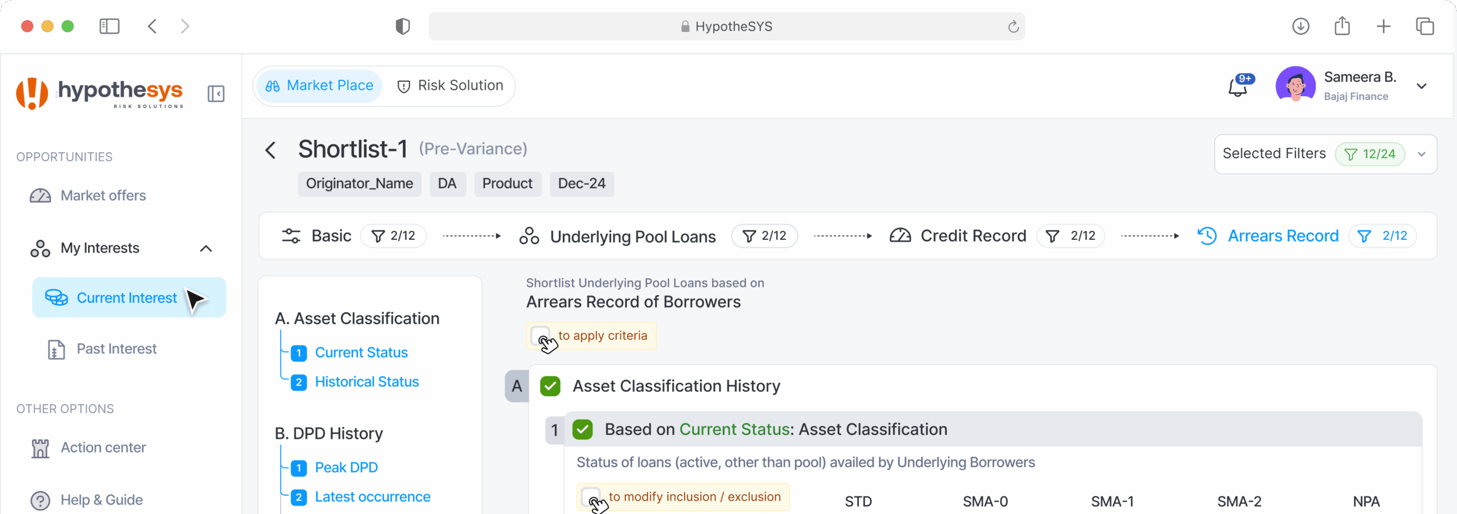Uncheck the Asset Classification History checkbox
This screenshot has width=1457, height=514.
coord(550,386)
